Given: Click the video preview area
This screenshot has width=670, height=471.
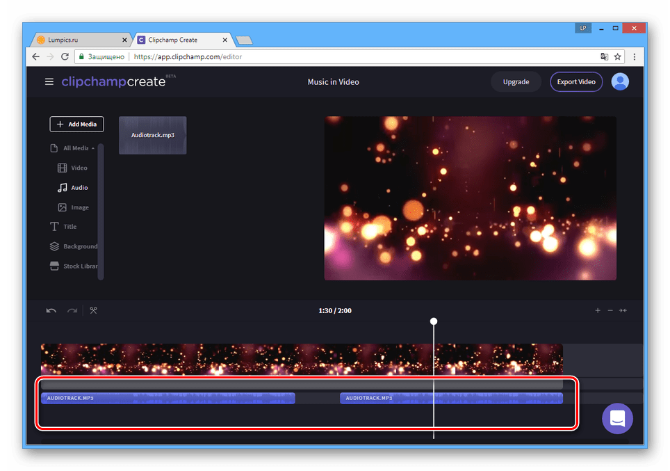Looking at the screenshot, I should pyautogui.click(x=470, y=198).
